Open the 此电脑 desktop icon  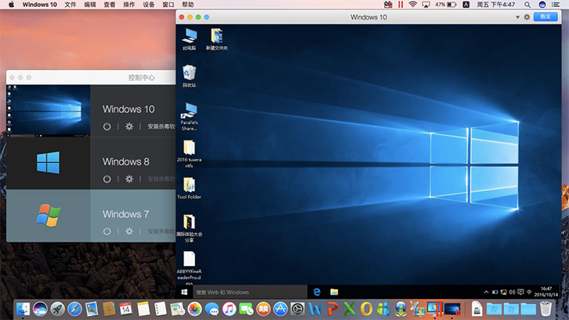pyautogui.click(x=189, y=35)
